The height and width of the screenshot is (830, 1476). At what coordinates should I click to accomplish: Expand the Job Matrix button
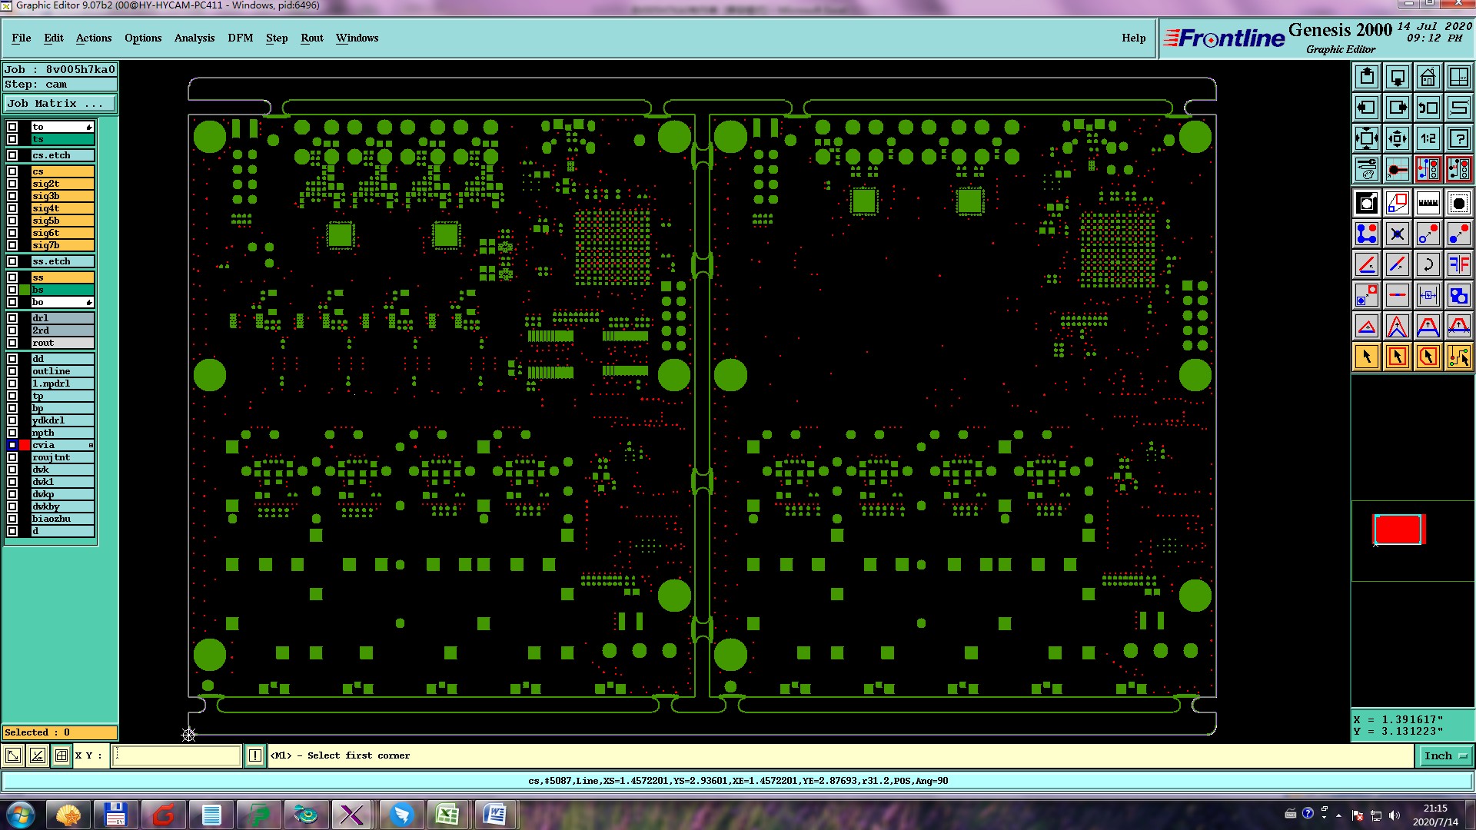pyautogui.click(x=60, y=103)
